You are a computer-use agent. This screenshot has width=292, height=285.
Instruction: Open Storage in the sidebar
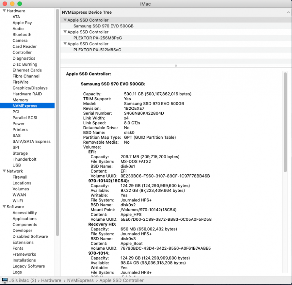point(20,153)
